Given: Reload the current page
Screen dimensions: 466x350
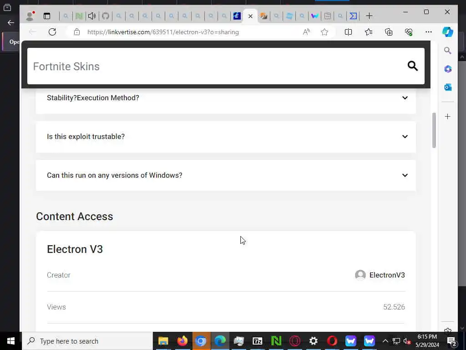Looking at the screenshot, I should pos(52,32).
